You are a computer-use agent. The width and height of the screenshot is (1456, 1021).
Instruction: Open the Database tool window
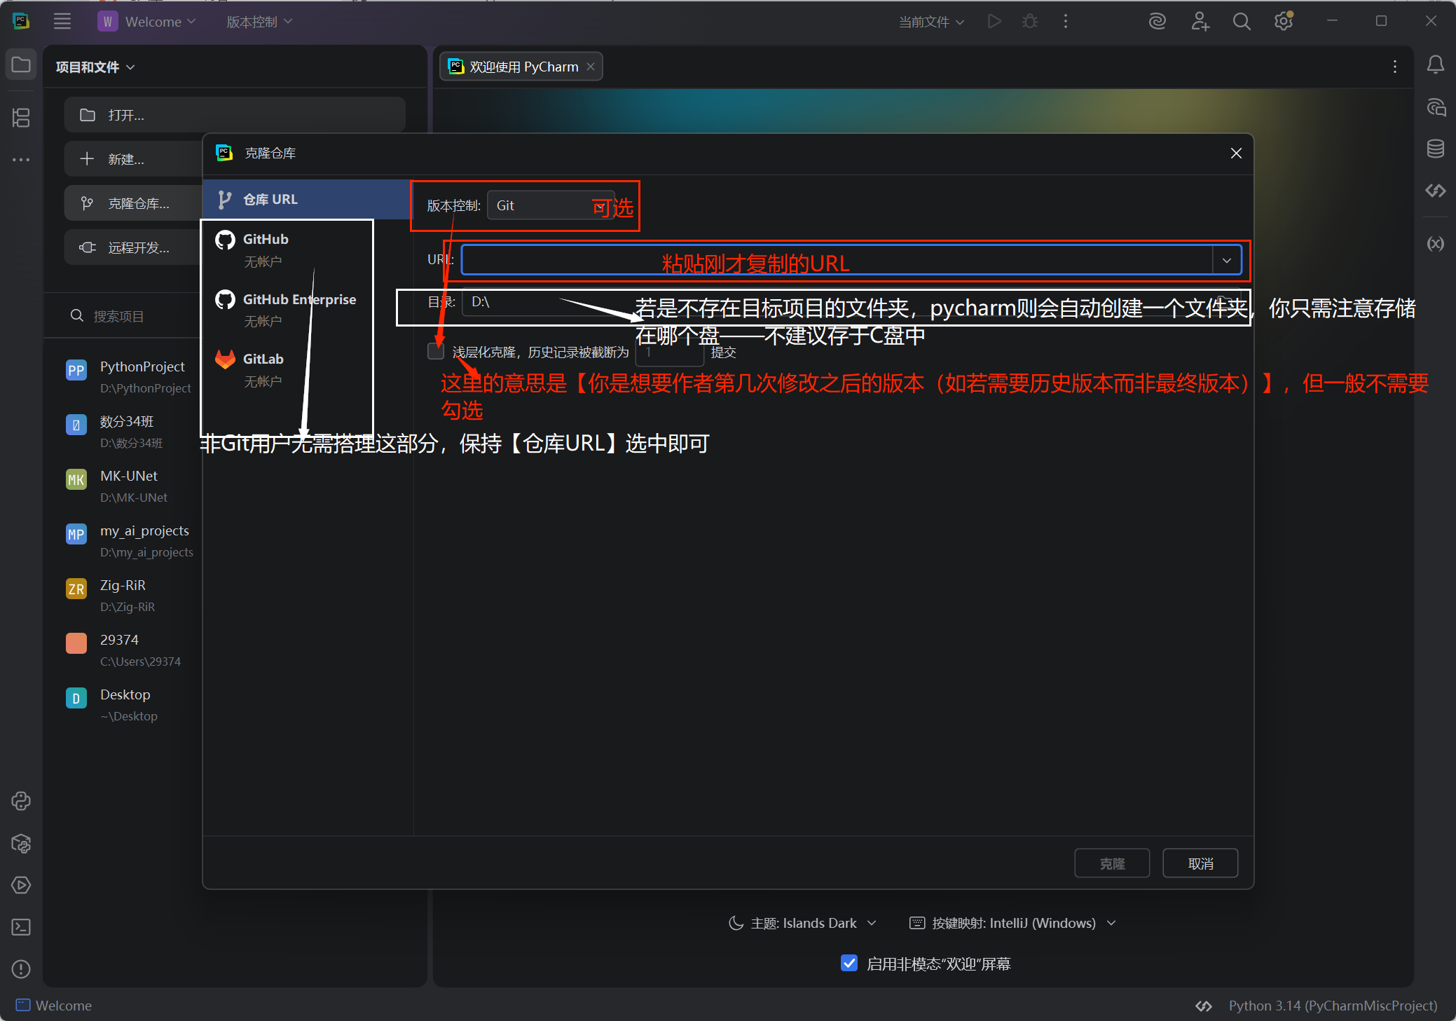[1436, 149]
